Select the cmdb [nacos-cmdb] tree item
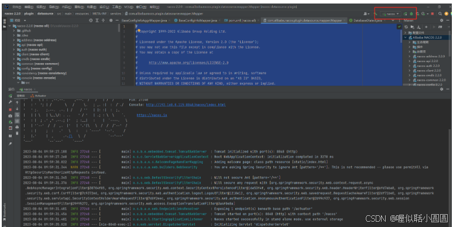 [33, 59]
